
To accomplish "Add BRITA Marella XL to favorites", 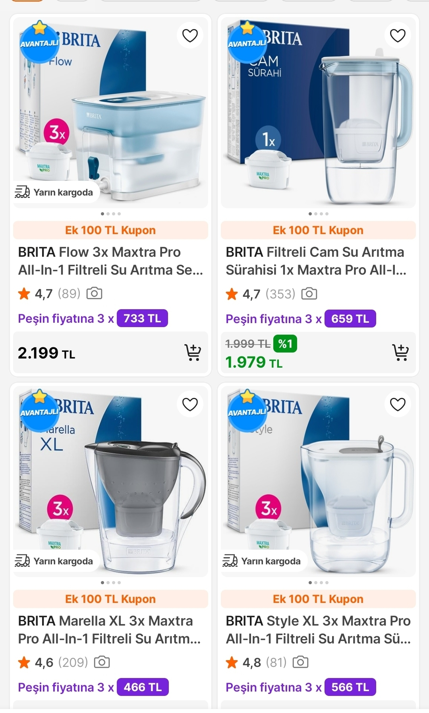I will point(190,404).
